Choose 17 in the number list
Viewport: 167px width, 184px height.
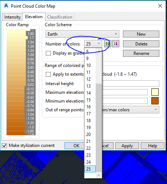click(90, 114)
